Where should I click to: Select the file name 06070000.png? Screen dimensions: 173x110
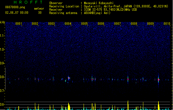(x=15, y=7)
